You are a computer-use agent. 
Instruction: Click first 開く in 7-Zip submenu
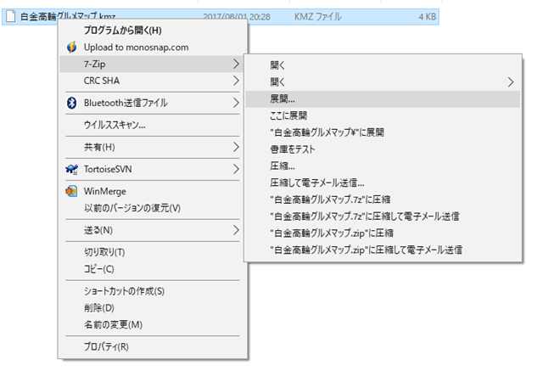pyautogui.click(x=383, y=65)
